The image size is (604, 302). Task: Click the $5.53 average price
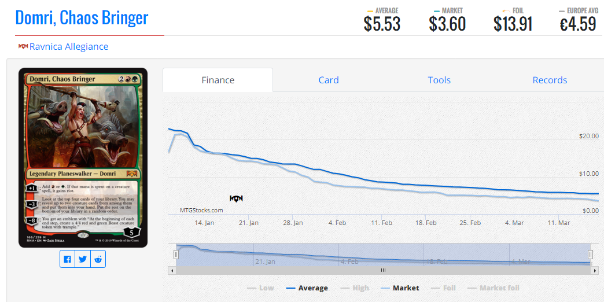382,24
